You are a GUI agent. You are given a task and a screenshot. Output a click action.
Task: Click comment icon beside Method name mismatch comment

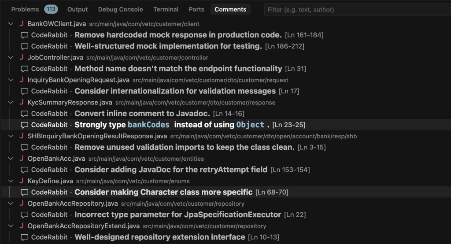pyautogui.click(x=25, y=69)
